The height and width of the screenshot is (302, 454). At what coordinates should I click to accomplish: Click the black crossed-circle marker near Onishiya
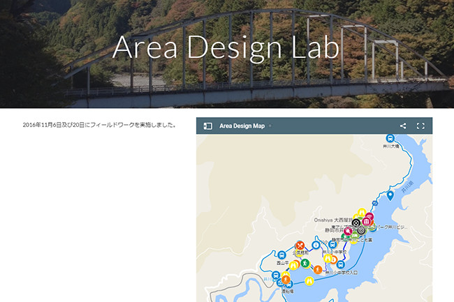pyautogui.click(x=356, y=223)
